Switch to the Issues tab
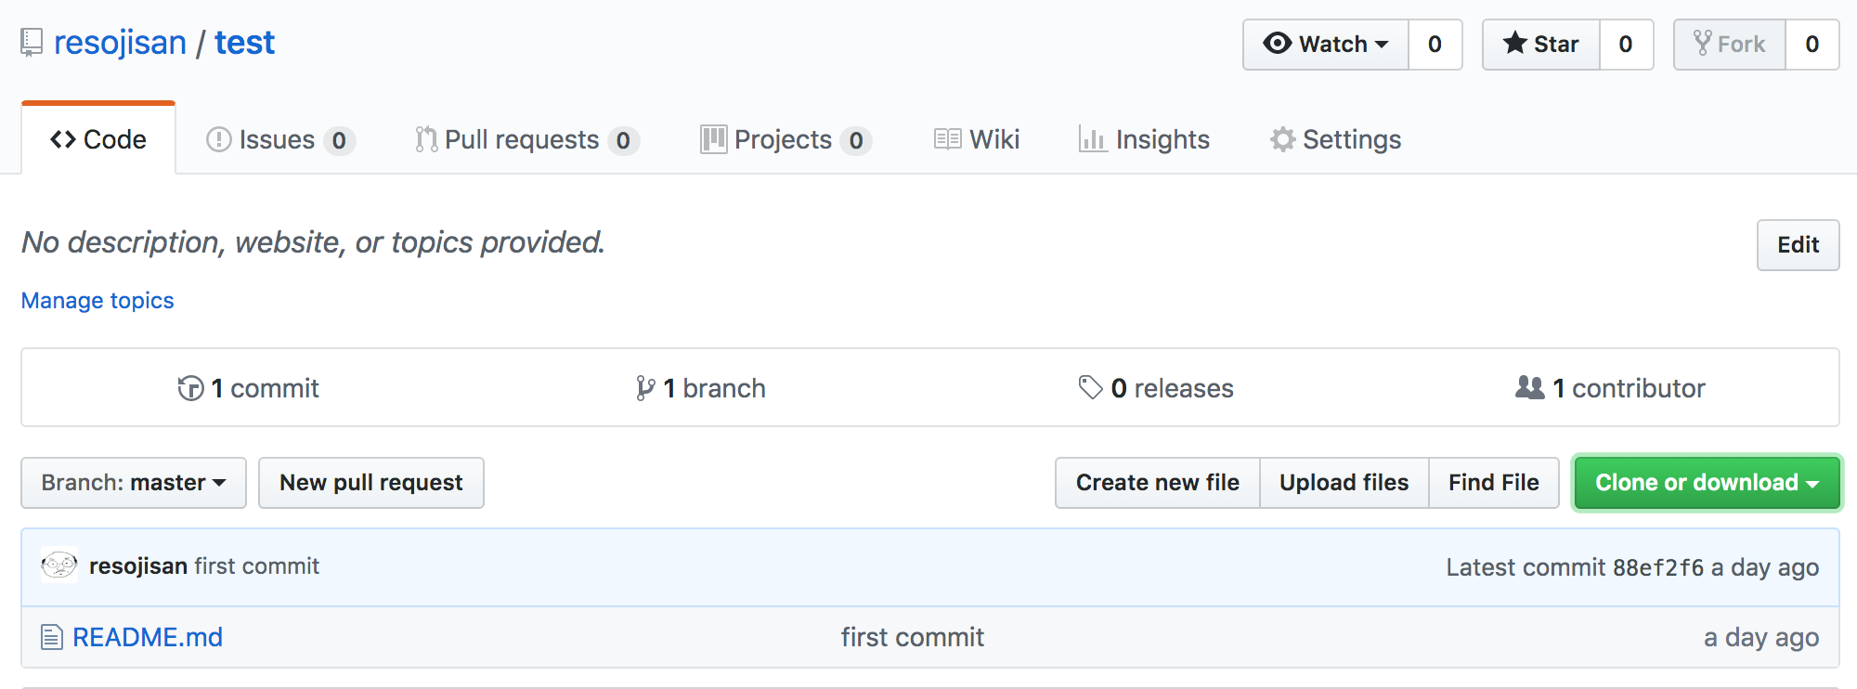The height and width of the screenshot is (689, 1857). click(x=279, y=139)
